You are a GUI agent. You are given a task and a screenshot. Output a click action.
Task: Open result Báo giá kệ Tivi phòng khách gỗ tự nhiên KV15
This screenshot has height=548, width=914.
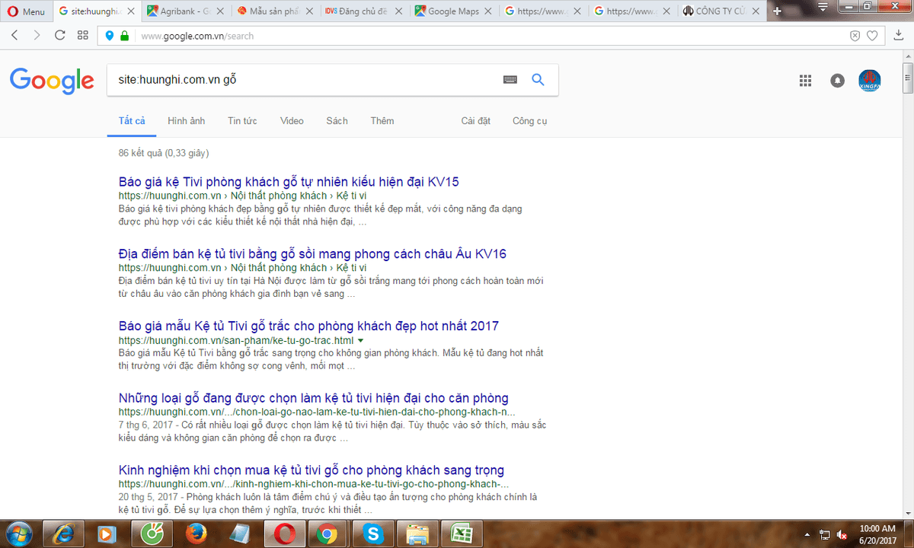[x=289, y=182]
